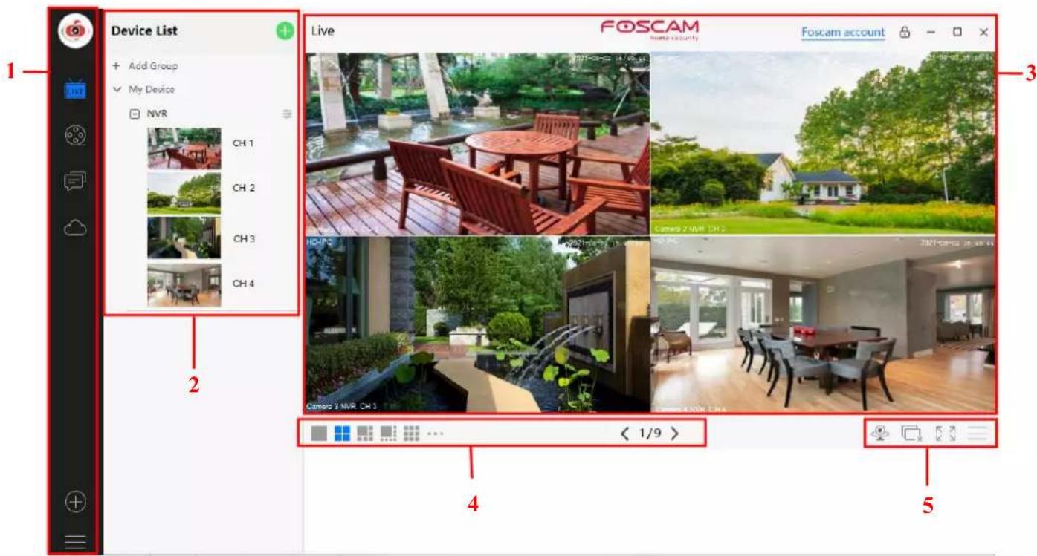Viewport: 1037px width, 556px height.
Task: Open the hamburger menu at sidebar bottom
Action: point(75,541)
